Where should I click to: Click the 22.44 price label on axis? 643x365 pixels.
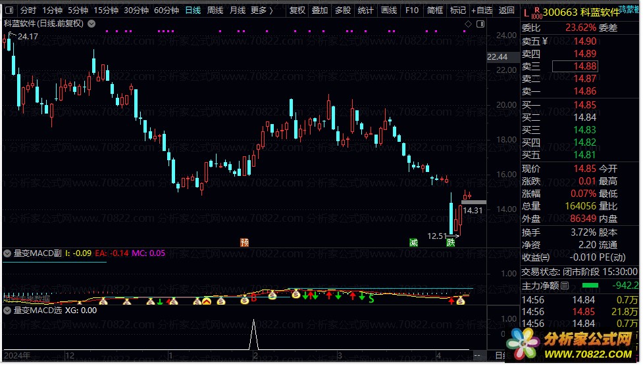coord(497,57)
